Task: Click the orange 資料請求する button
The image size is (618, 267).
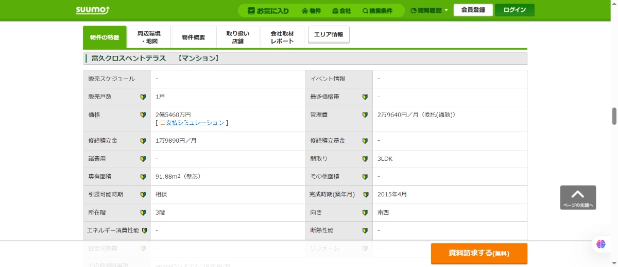Action: click(479, 253)
